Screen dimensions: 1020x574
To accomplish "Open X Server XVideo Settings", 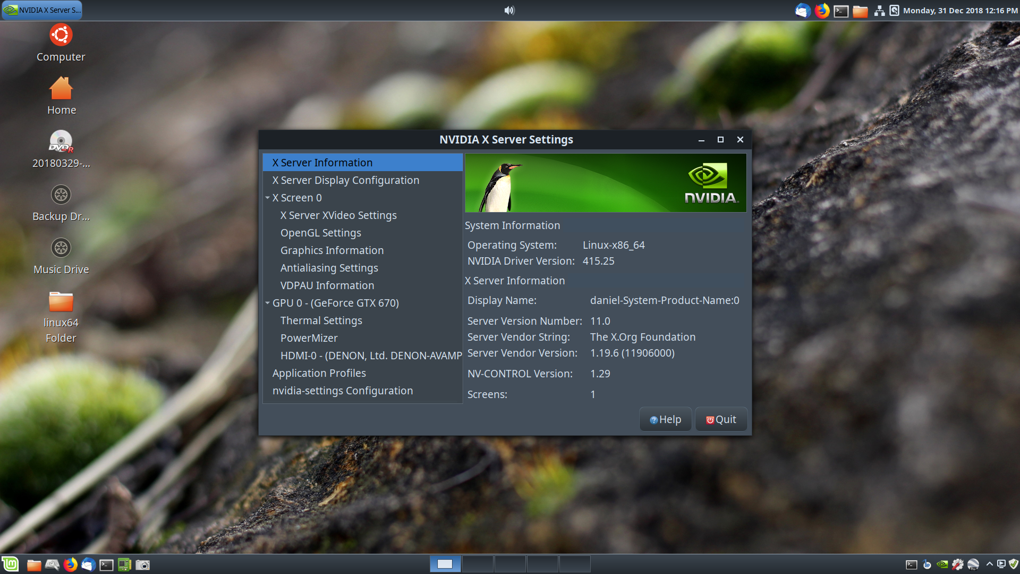I will point(363,215).
